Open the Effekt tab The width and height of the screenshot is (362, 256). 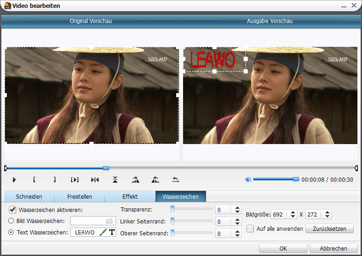click(130, 197)
